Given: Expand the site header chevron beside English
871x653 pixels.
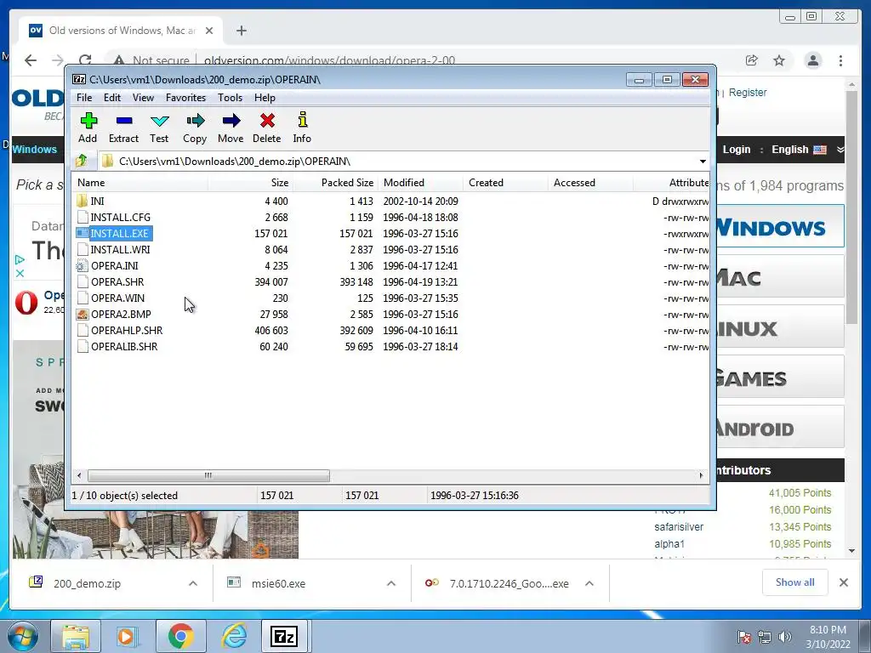Looking at the screenshot, I should click(840, 150).
